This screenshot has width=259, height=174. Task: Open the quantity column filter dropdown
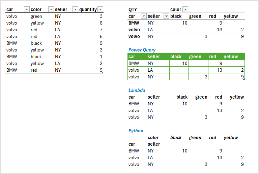tap(100, 9)
